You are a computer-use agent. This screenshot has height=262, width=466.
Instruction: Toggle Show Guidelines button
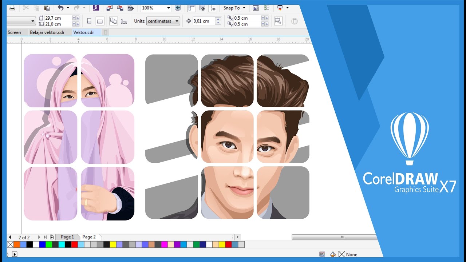tap(214, 8)
